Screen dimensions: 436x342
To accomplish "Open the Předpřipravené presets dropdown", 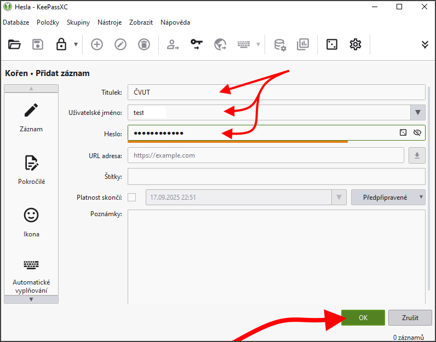I will pos(388,197).
